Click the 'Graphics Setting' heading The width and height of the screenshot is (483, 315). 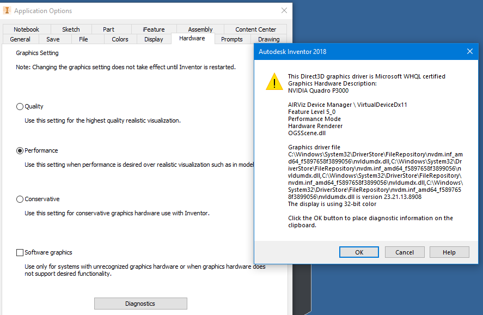coord(37,53)
